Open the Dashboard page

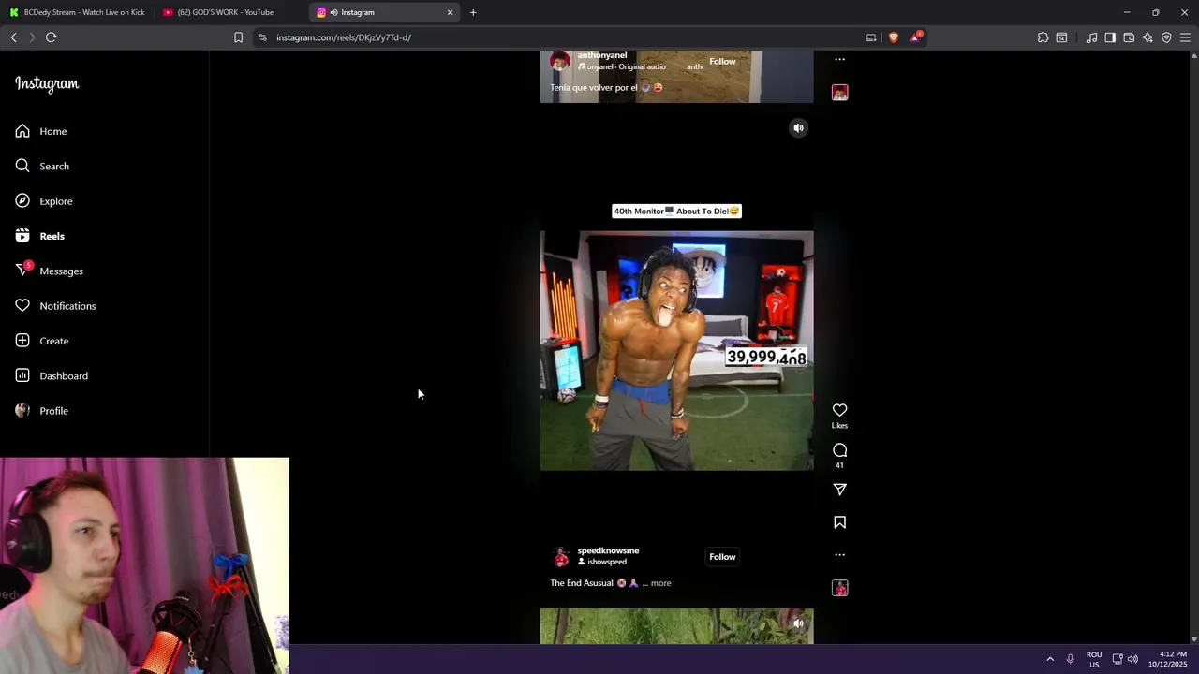52,375
